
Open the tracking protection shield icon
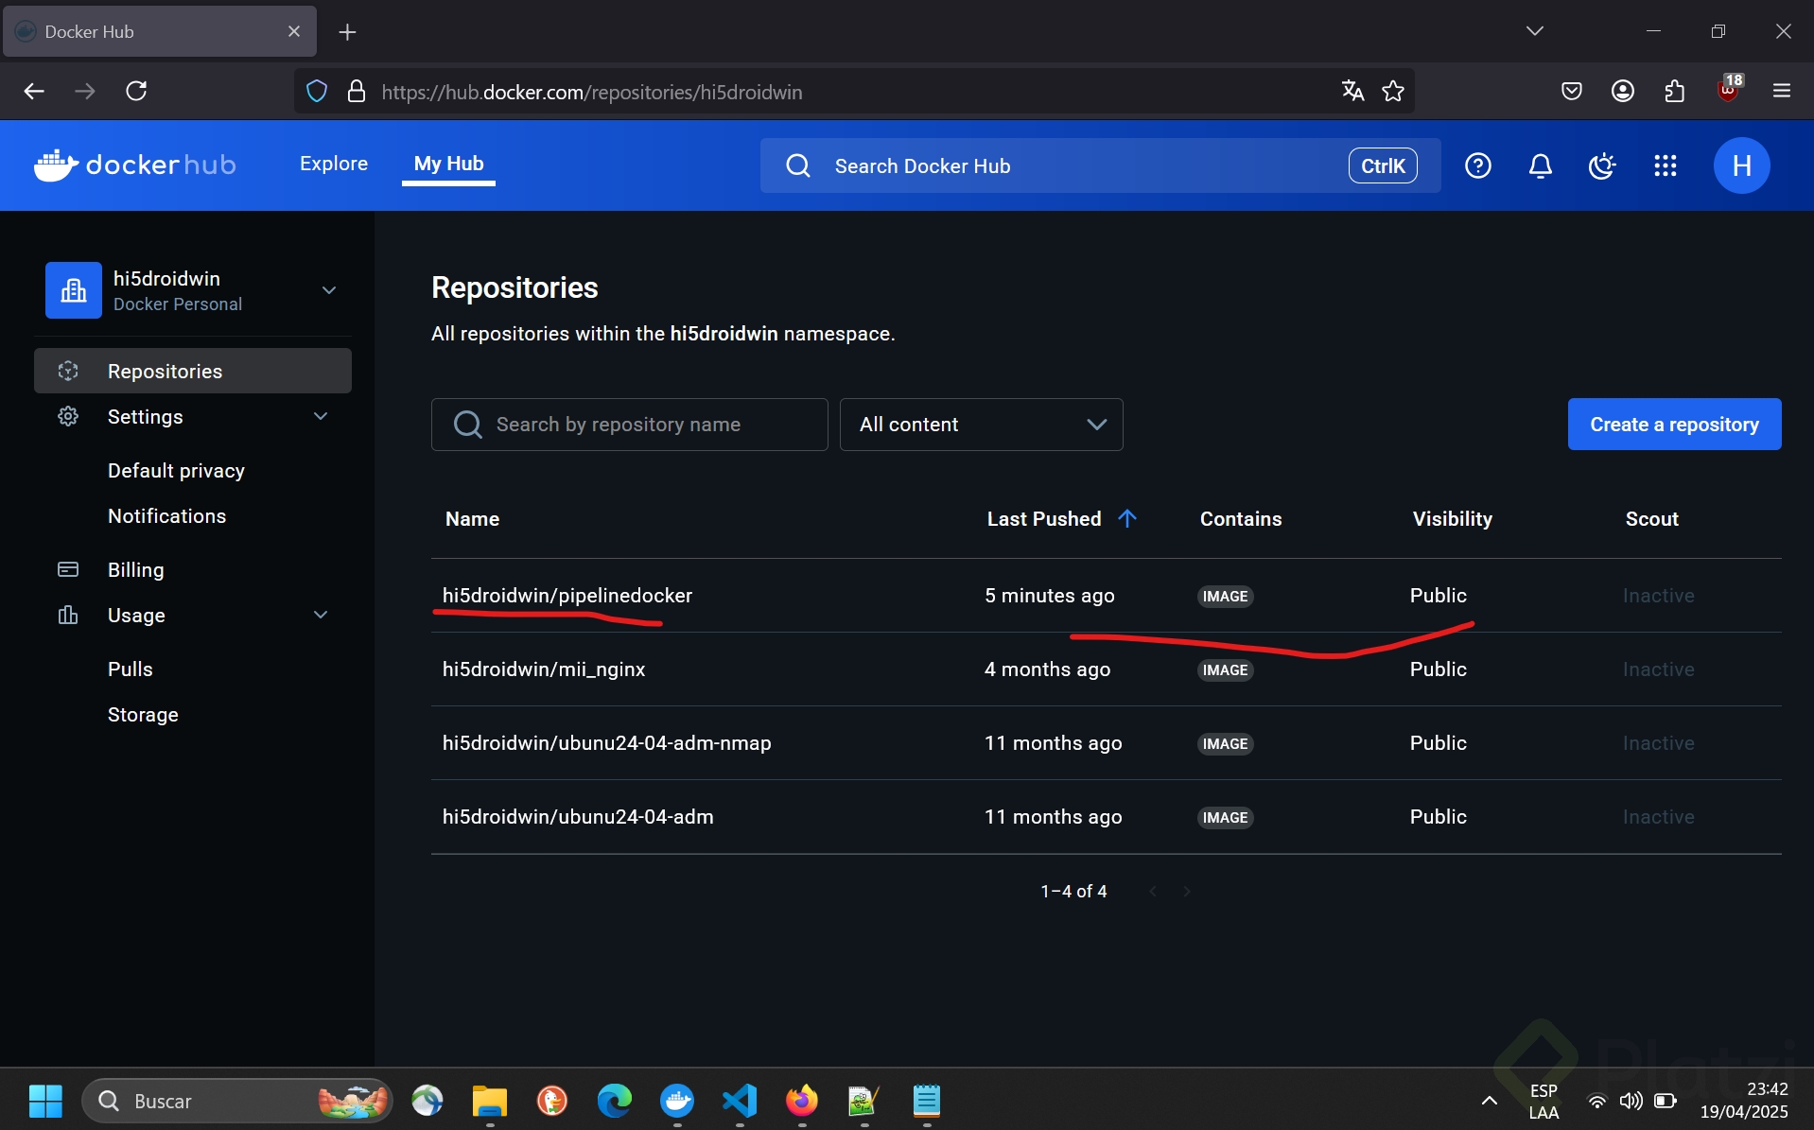pyautogui.click(x=317, y=91)
